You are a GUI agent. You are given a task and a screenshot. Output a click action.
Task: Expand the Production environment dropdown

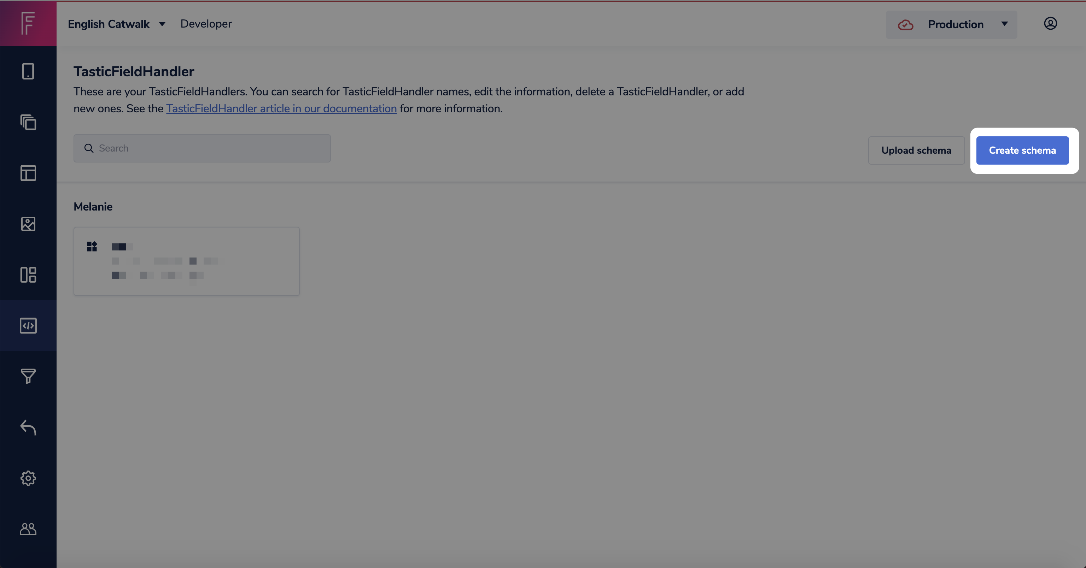951,24
